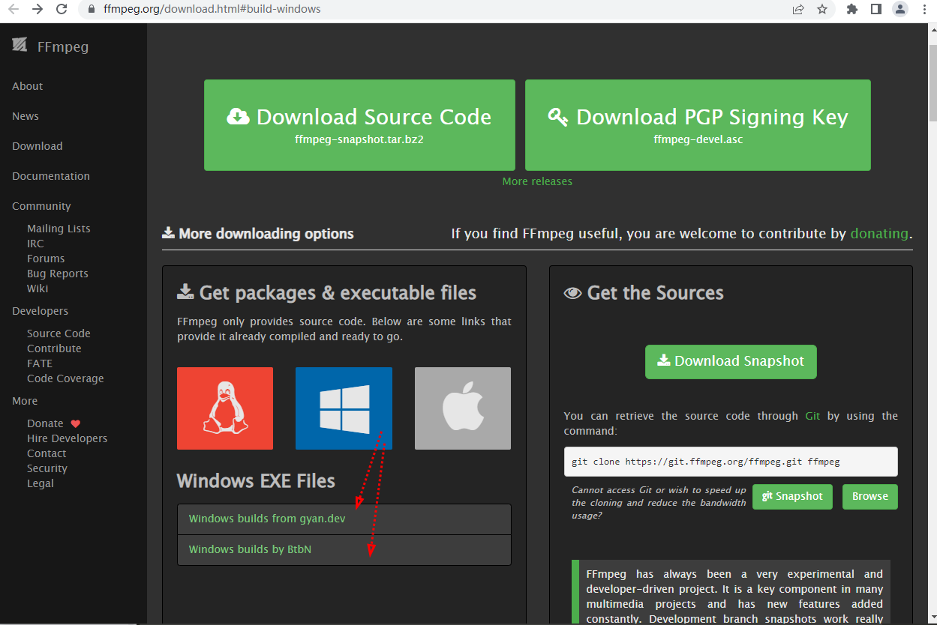The width and height of the screenshot is (937, 625).
Task: Click the green Download Snapshot button
Action: 731,361
